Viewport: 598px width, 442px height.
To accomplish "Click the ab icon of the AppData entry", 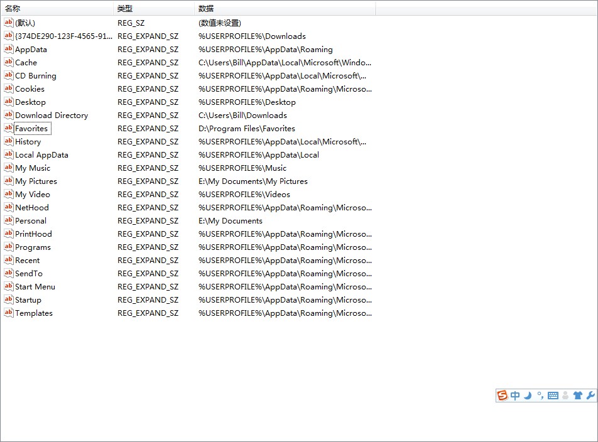I will pyautogui.click(x=8, y=49).
